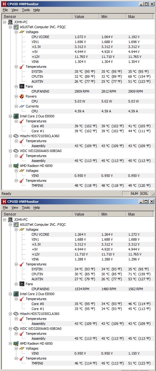Click AMD Radeon card icon in the 2909 RPM window
Screen dimensions: 156x371
[x=16, y=166]
